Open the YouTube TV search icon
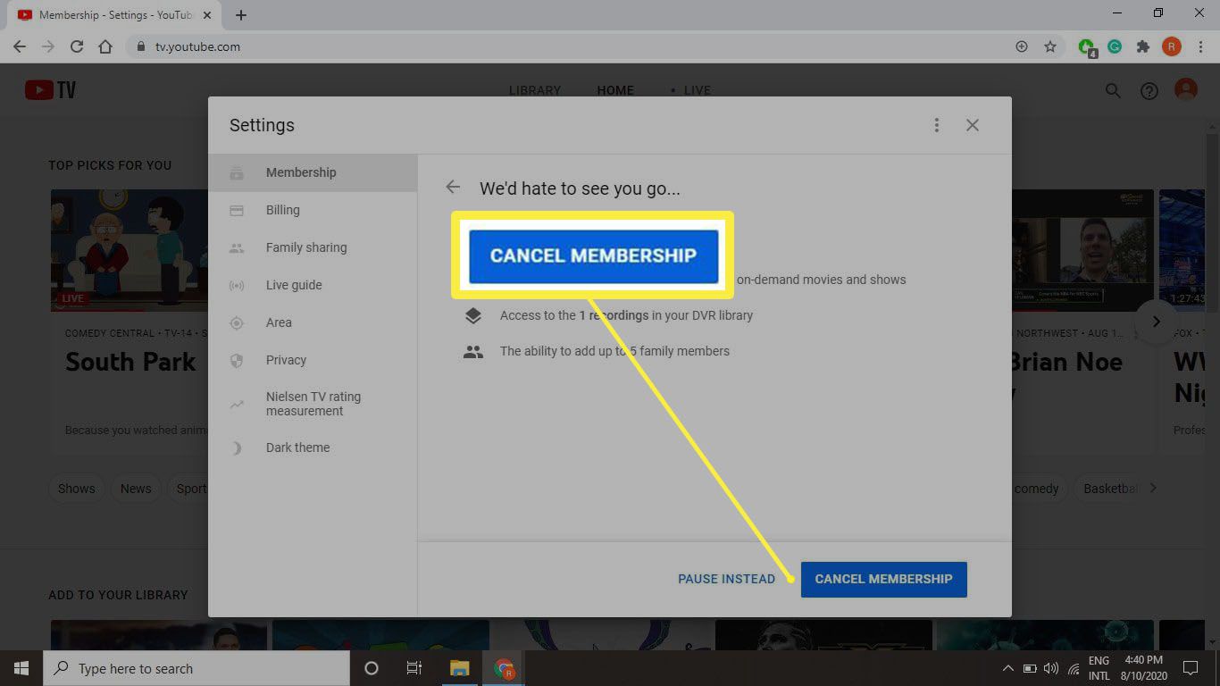The width and height of the screenshot is (1220, 686). point(1113,90)
